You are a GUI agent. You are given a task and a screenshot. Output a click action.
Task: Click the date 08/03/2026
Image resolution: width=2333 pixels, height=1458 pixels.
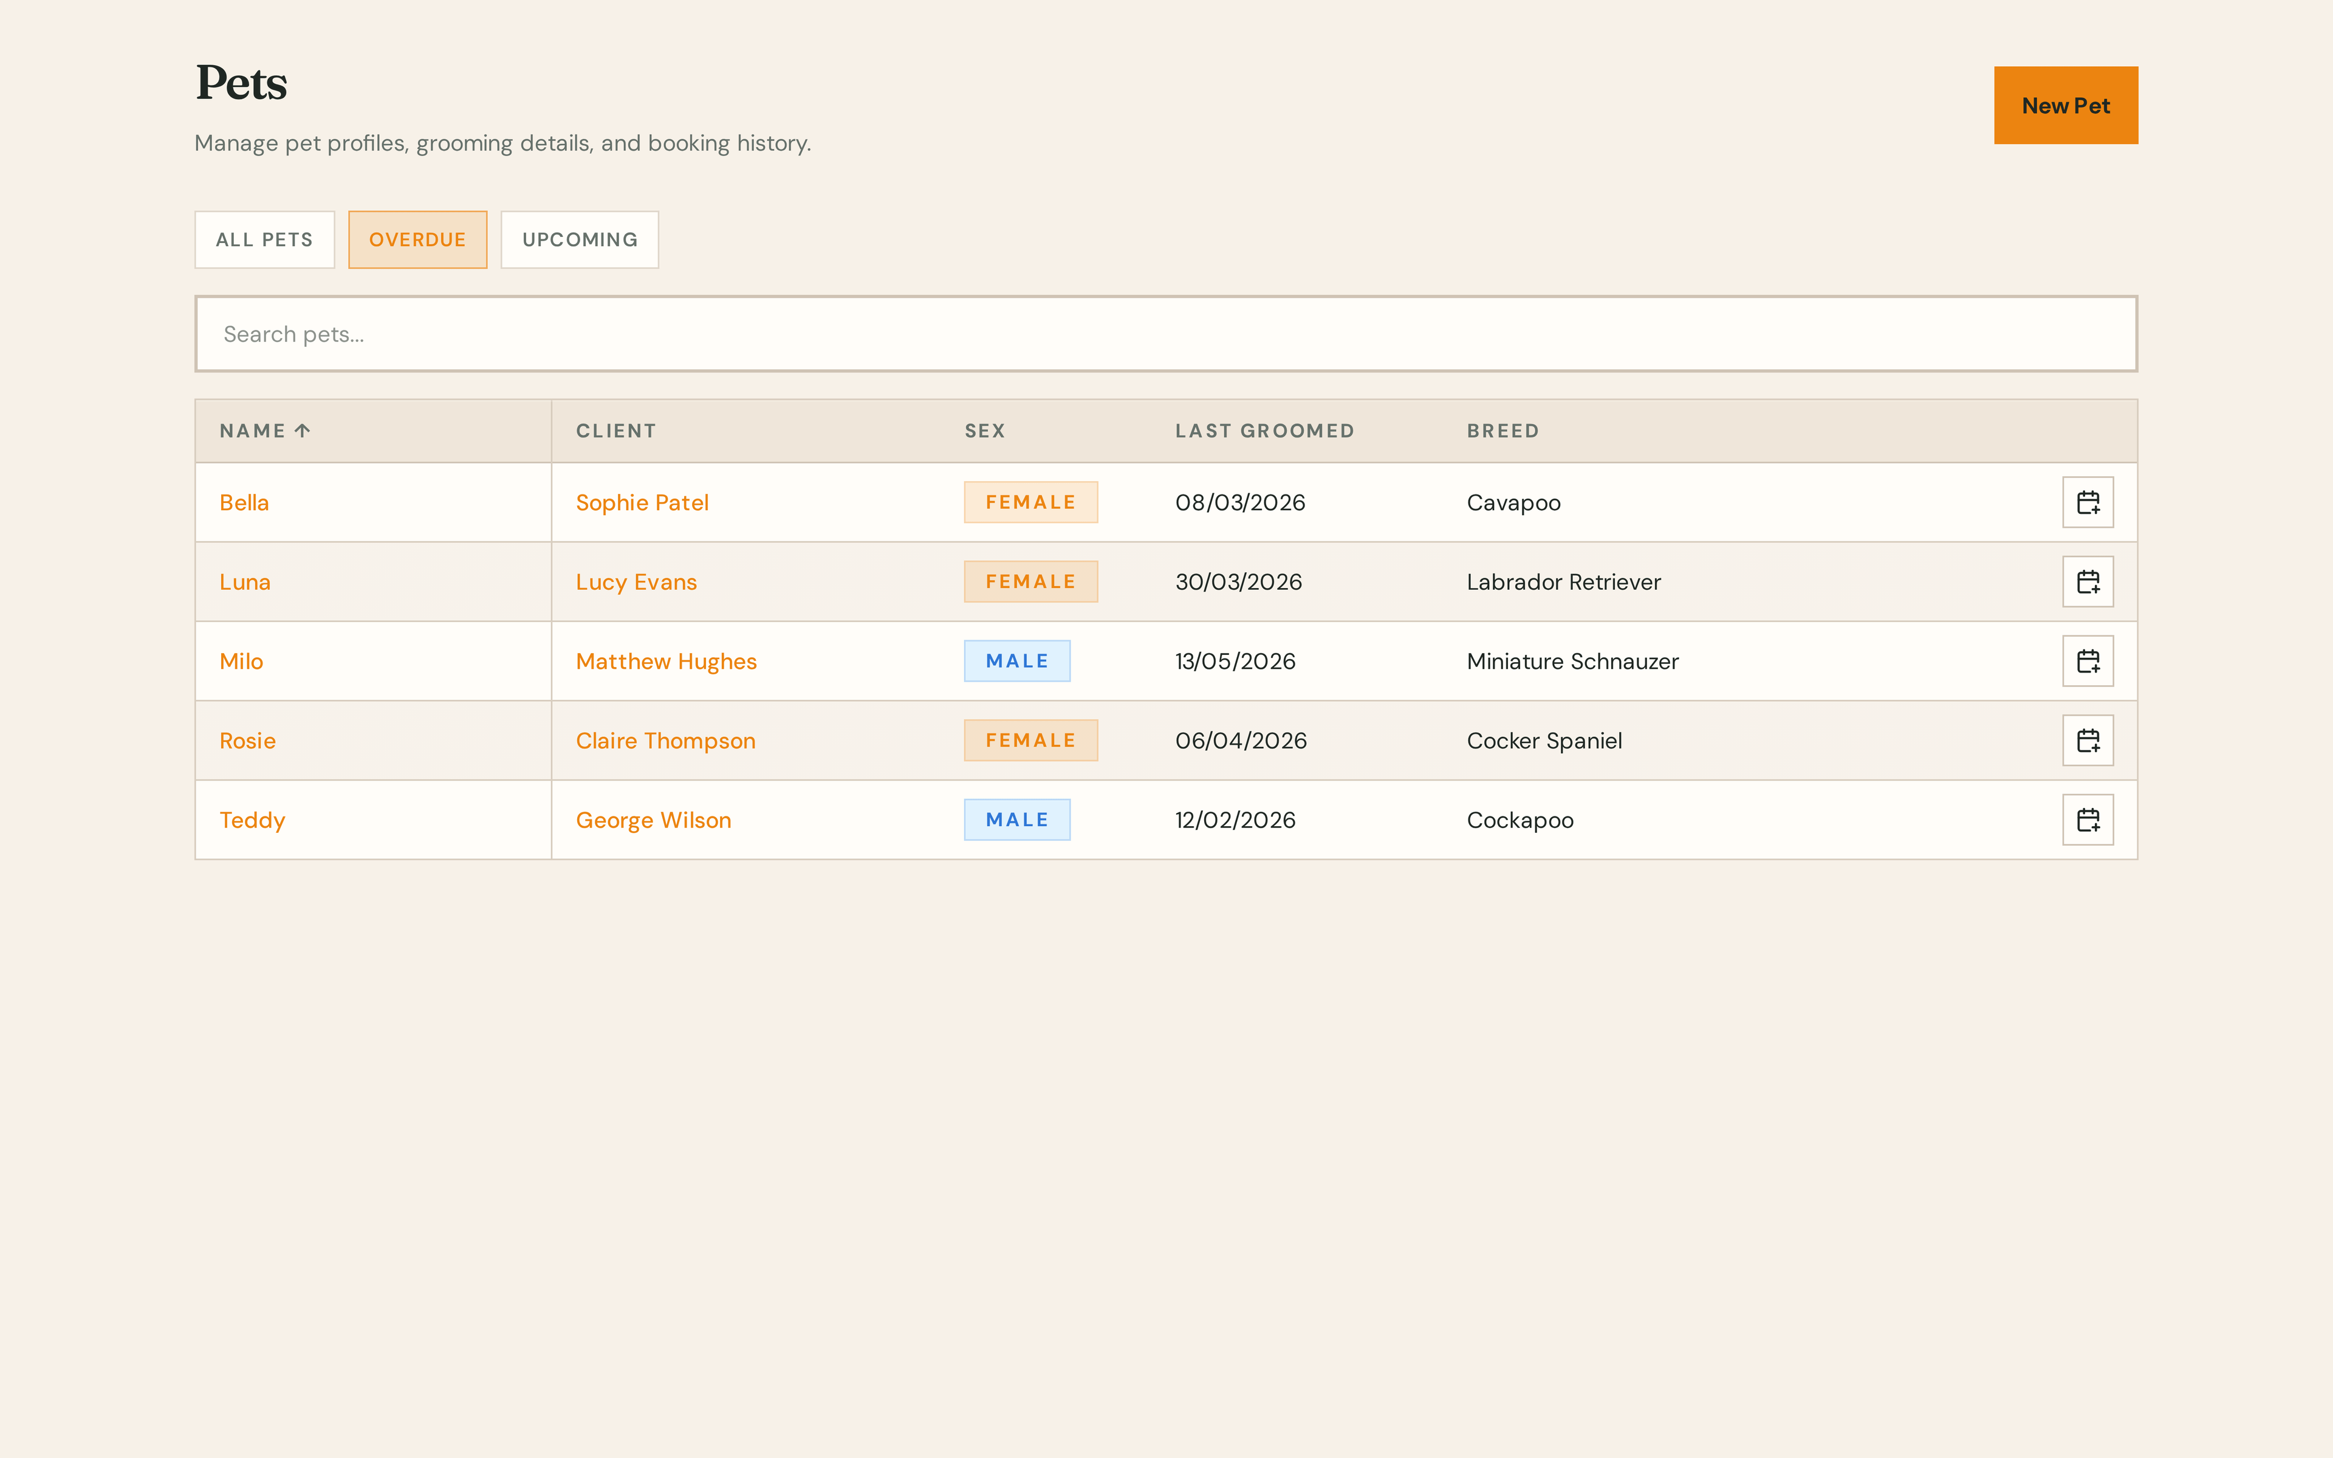point(1240,502)
